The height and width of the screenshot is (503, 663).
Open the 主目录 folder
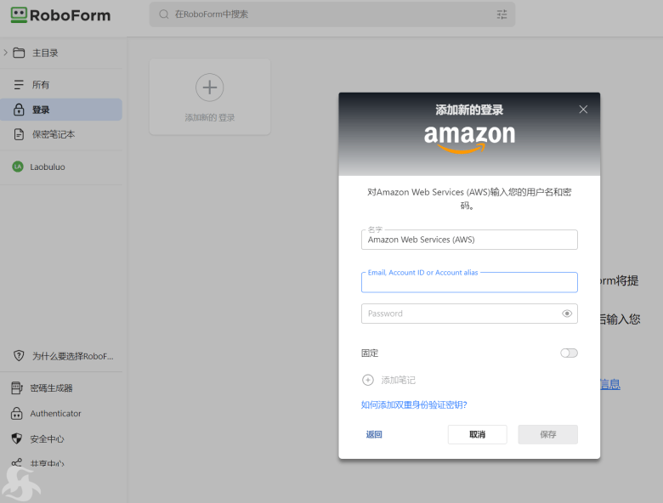click(45, 53)
